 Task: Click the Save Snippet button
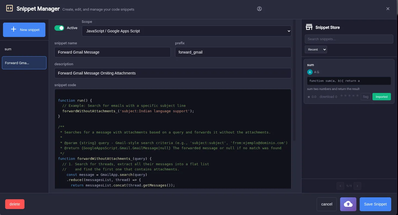point(375,204)
